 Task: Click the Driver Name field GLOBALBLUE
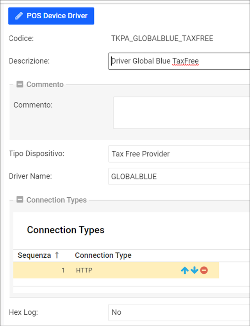pos(179,177)
